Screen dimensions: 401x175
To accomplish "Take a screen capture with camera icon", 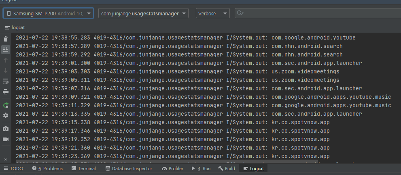I will [x=6, y=129].
